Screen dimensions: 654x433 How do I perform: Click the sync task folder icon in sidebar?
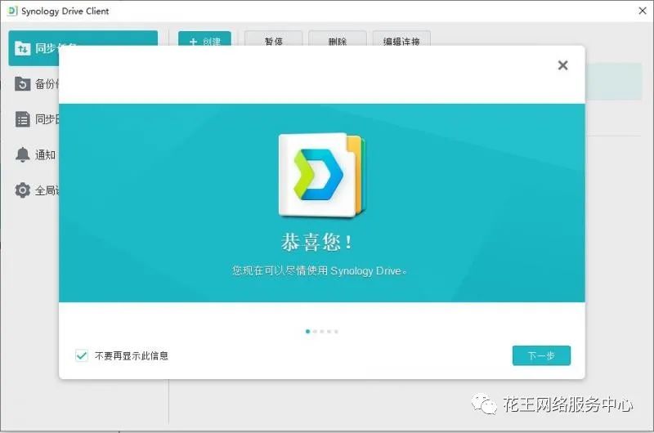[23, 48]
